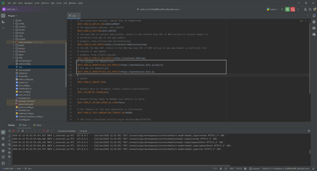317x171 pixels.
Task: Click the console Print icon
Action: (9, 153)
